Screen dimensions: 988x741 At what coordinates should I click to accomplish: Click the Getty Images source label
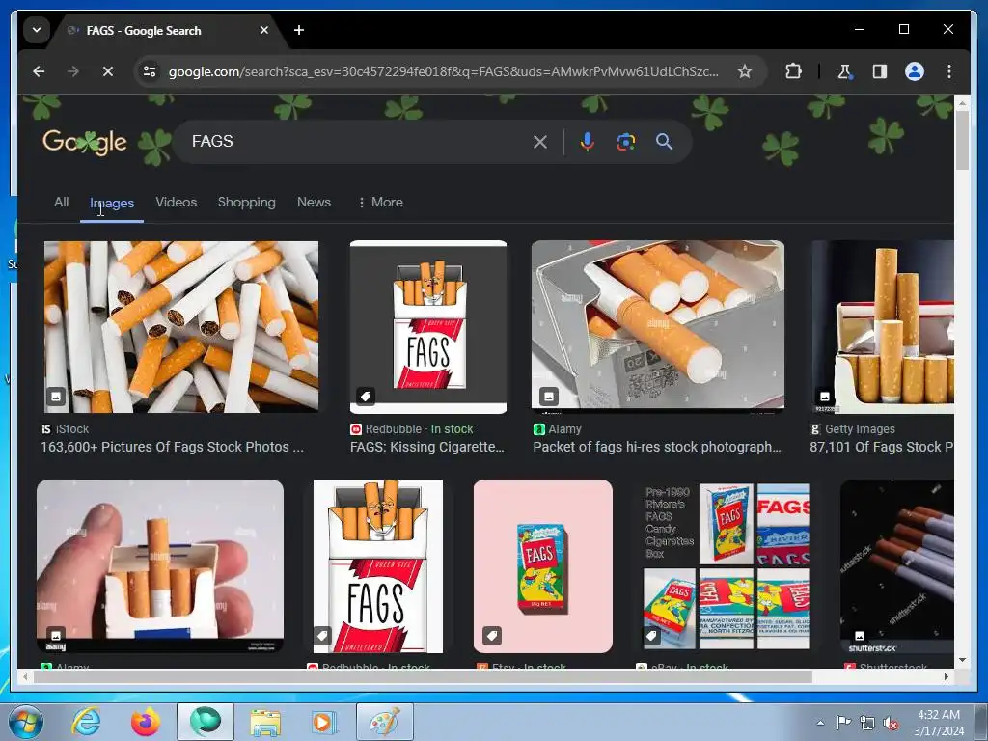(853, 429)
